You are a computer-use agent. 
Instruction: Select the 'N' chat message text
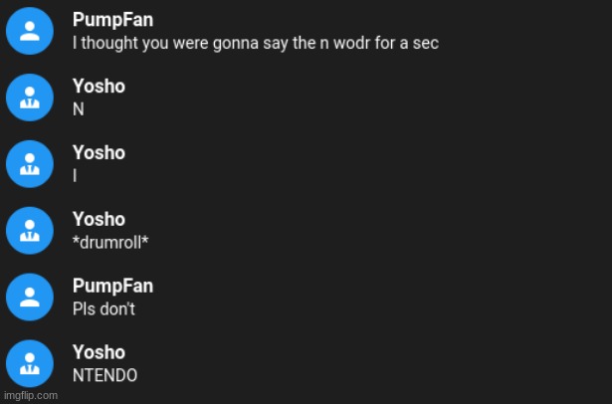[x=79, y=109]
